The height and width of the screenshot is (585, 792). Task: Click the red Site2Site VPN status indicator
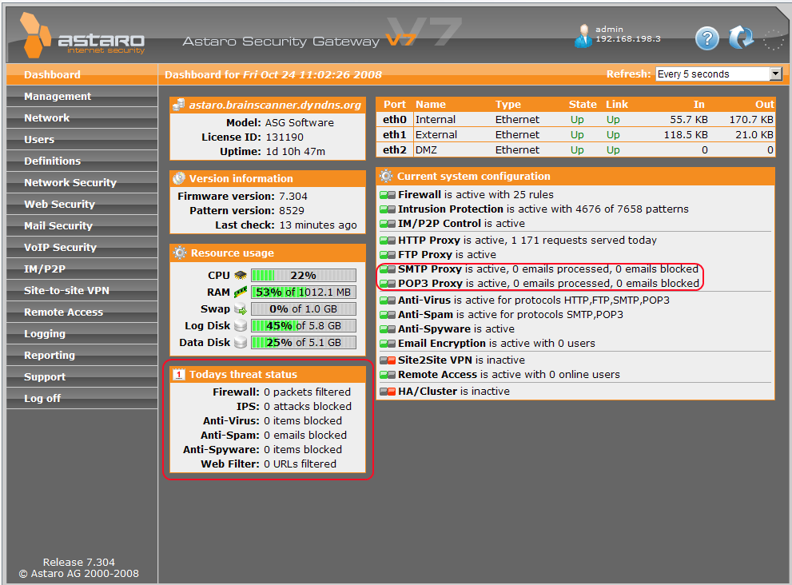388,360
